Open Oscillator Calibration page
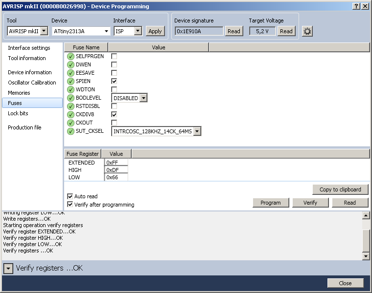 32,83
